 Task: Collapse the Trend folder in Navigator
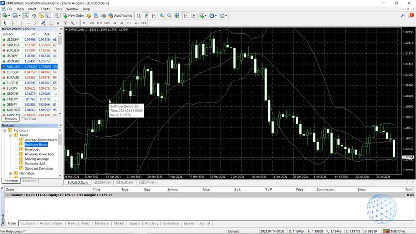(10, 135)
